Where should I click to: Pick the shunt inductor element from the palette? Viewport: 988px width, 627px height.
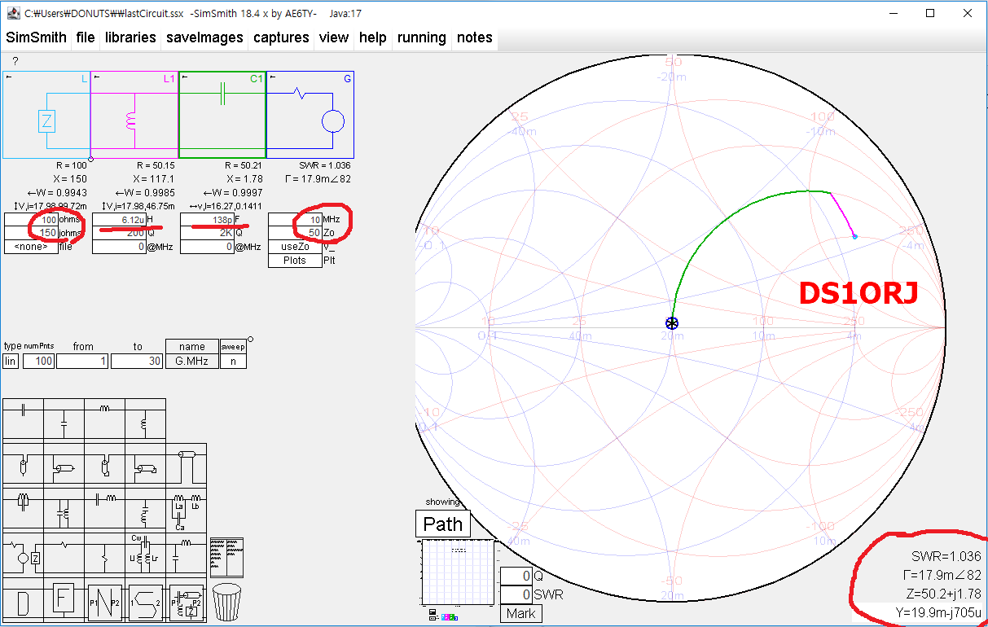tap(146, 419)
